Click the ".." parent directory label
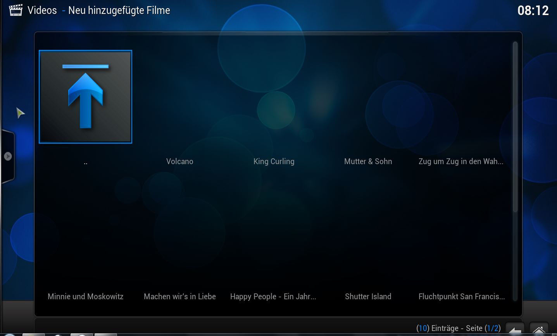The height and width of the screenshot is (336, 557). [x=85, y=163]
